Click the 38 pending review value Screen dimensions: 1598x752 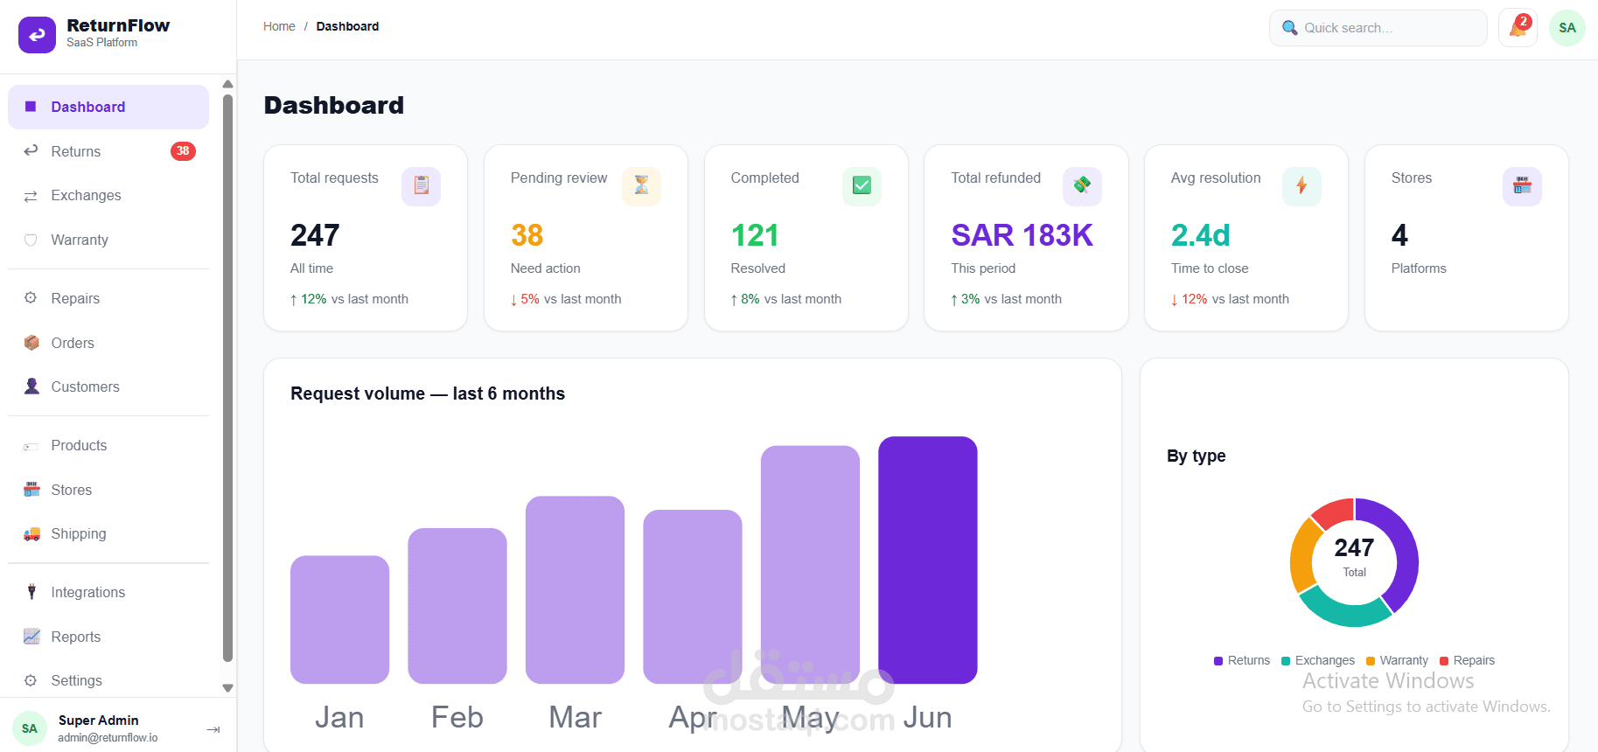pos(527,235)
